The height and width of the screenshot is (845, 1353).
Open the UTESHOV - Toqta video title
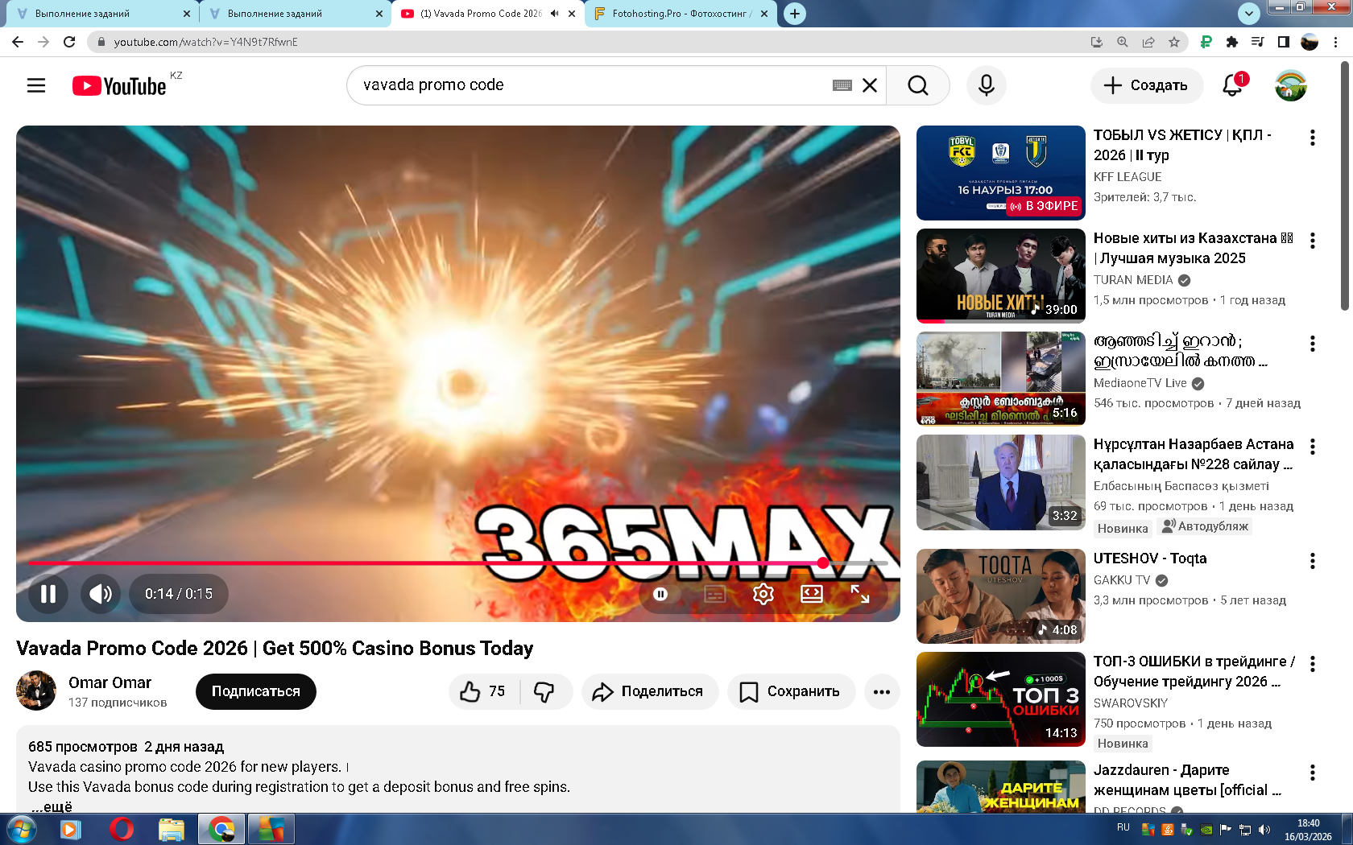click(1150, 559)
